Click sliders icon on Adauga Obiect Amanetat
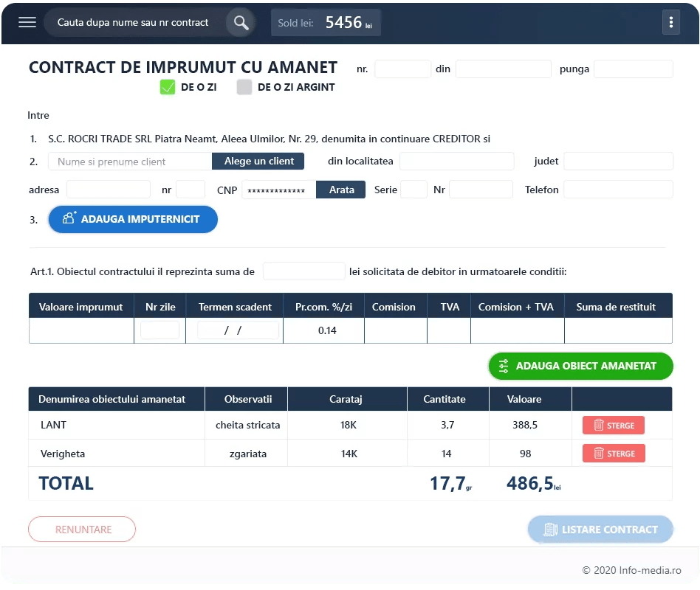 [504, 366]
